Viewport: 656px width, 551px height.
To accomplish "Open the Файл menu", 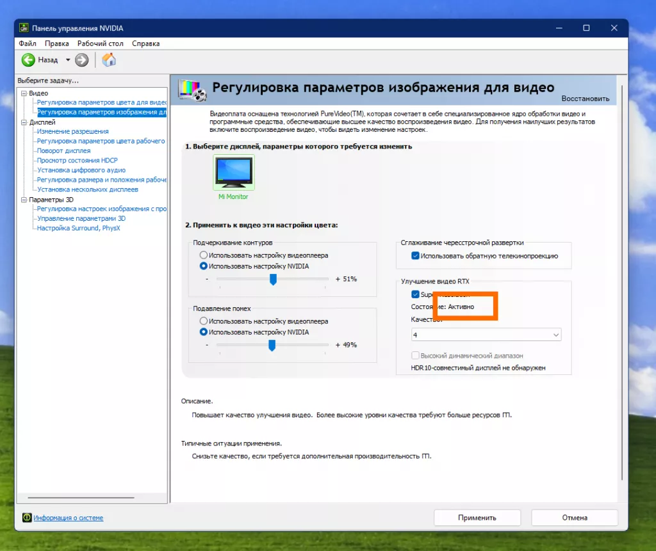I will pos(26,43).
